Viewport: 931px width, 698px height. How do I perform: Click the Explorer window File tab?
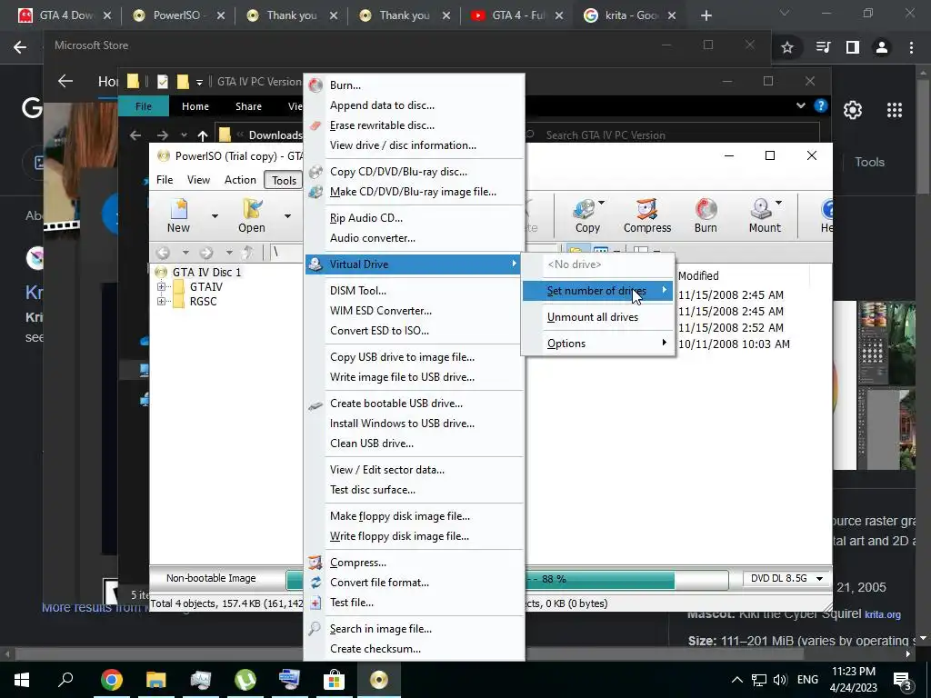coord(144,106)
